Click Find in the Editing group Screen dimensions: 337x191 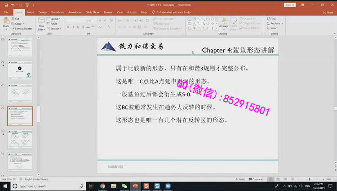pos(272,19)
